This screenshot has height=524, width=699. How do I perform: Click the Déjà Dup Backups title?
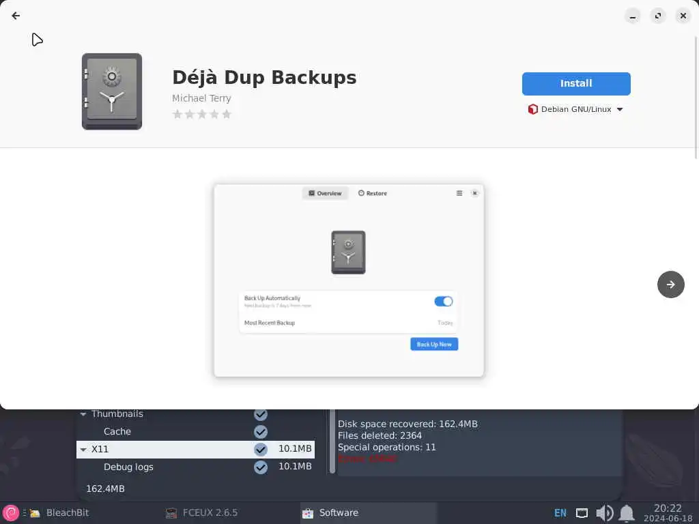(x=264, y=77)
